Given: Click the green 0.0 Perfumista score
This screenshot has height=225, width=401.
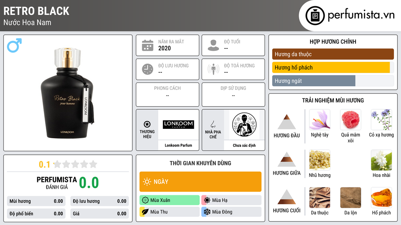Looking at the screenshot, I should (x=89, y=183).
